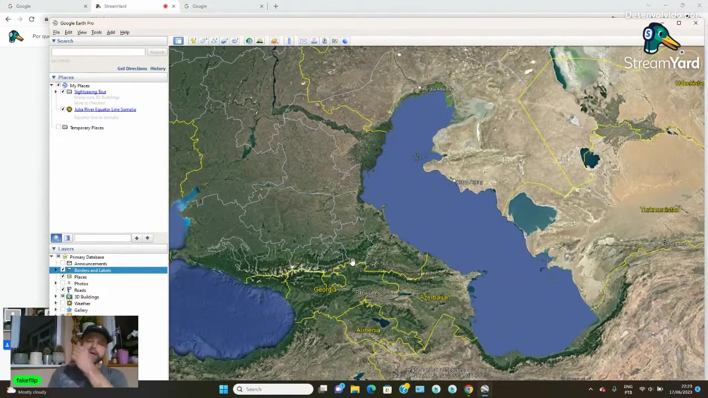Click the History link

coord(158,69)
